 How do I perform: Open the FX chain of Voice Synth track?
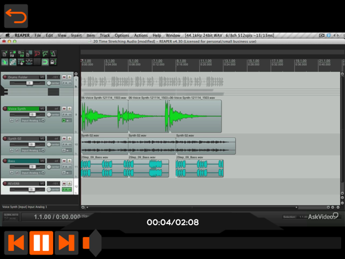click(65, 114)
